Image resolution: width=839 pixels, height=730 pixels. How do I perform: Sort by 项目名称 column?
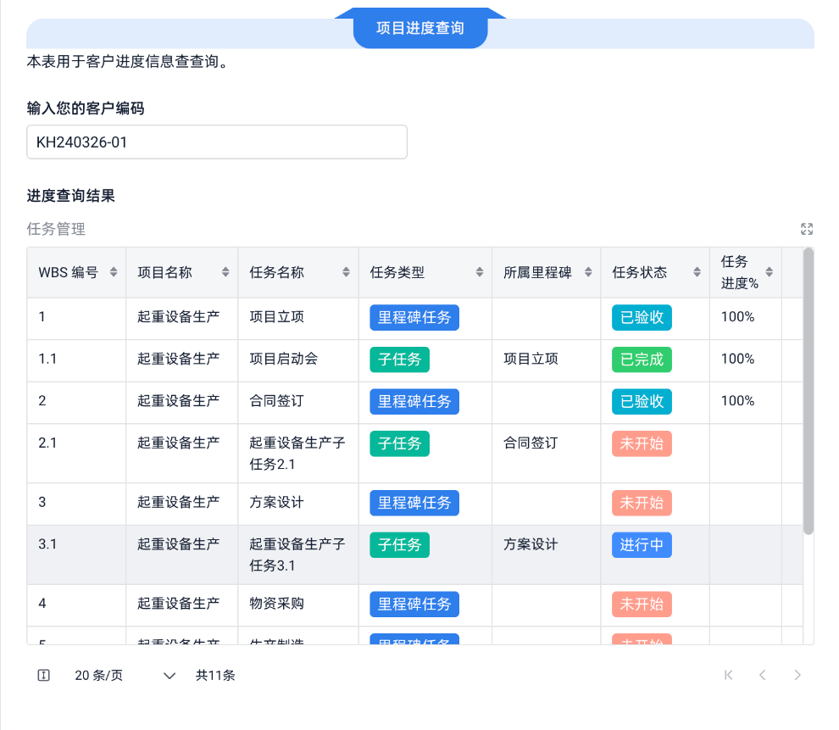pyautogui.click(x=225, y=272)
